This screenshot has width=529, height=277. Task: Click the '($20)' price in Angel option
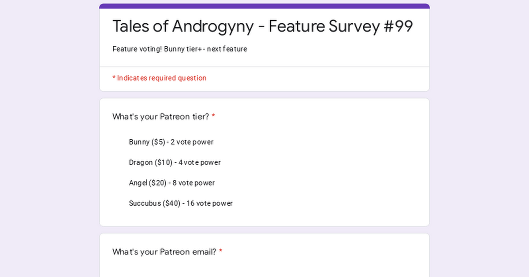point(158,183)
